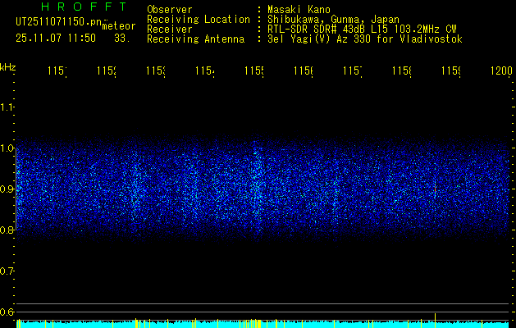This screenshot has height=328, width=516.
Task: Click the 0.6 frequency axis label
Action: point(7,312)
